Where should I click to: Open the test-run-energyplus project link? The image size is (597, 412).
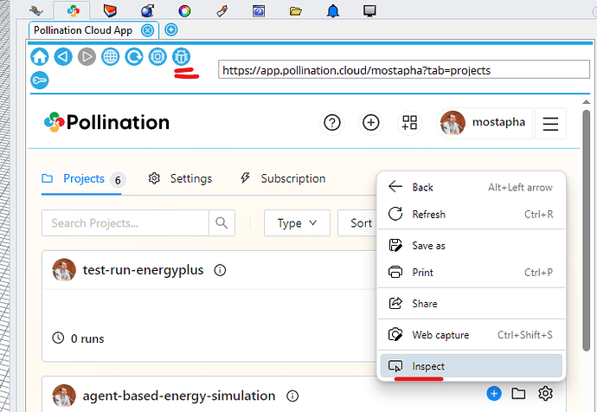pyautogui.click(x=143, y=270)
